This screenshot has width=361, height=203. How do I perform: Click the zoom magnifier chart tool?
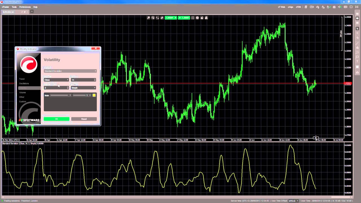[148, 18]
